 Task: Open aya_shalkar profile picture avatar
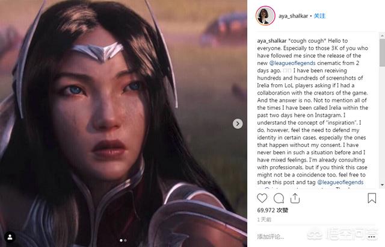[x=265, y=16]
